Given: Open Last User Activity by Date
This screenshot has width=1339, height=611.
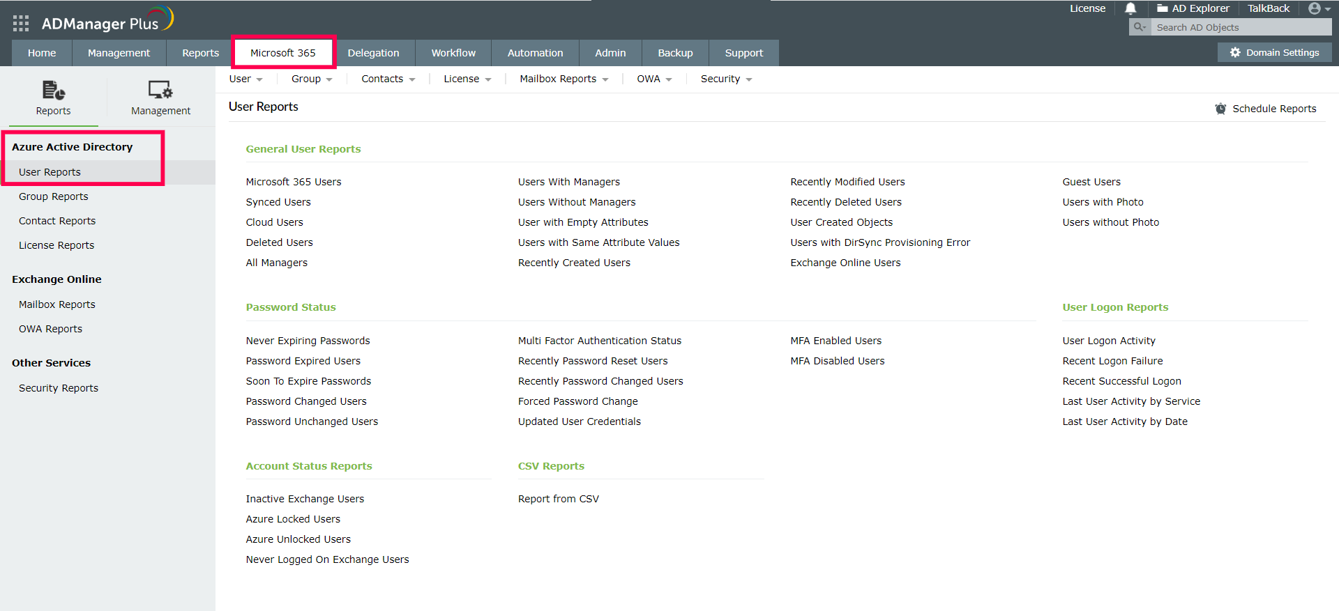Looking at the screenshot, I should click(1125, 421).
